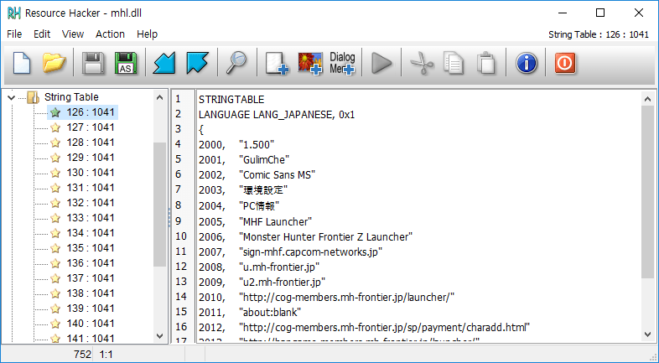Image resolution: width=659 pixels, height=363 pixels.
Task: Click the Resource Hacker logo in title bar
Action: tap(14, 13)
